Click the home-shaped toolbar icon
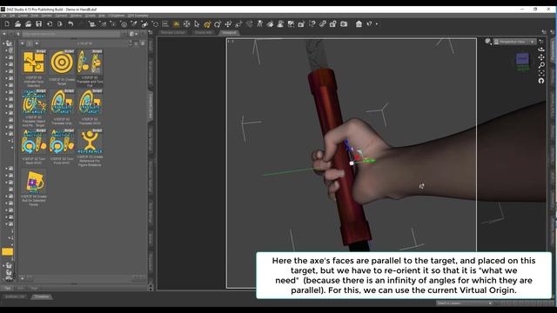Screen dimensions: 557x313 (x=359, y=23)
